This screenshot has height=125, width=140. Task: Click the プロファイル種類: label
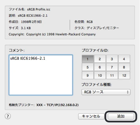coord(97,84)
